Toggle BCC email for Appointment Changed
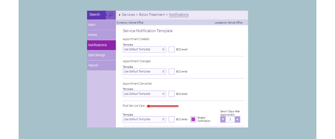The height and width of the screenshot is (139, 335). coord(172,72)
